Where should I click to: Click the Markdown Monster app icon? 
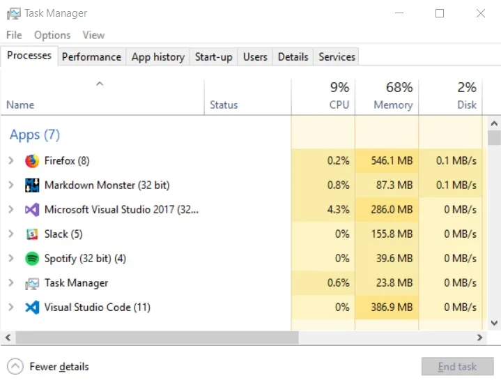32,185
